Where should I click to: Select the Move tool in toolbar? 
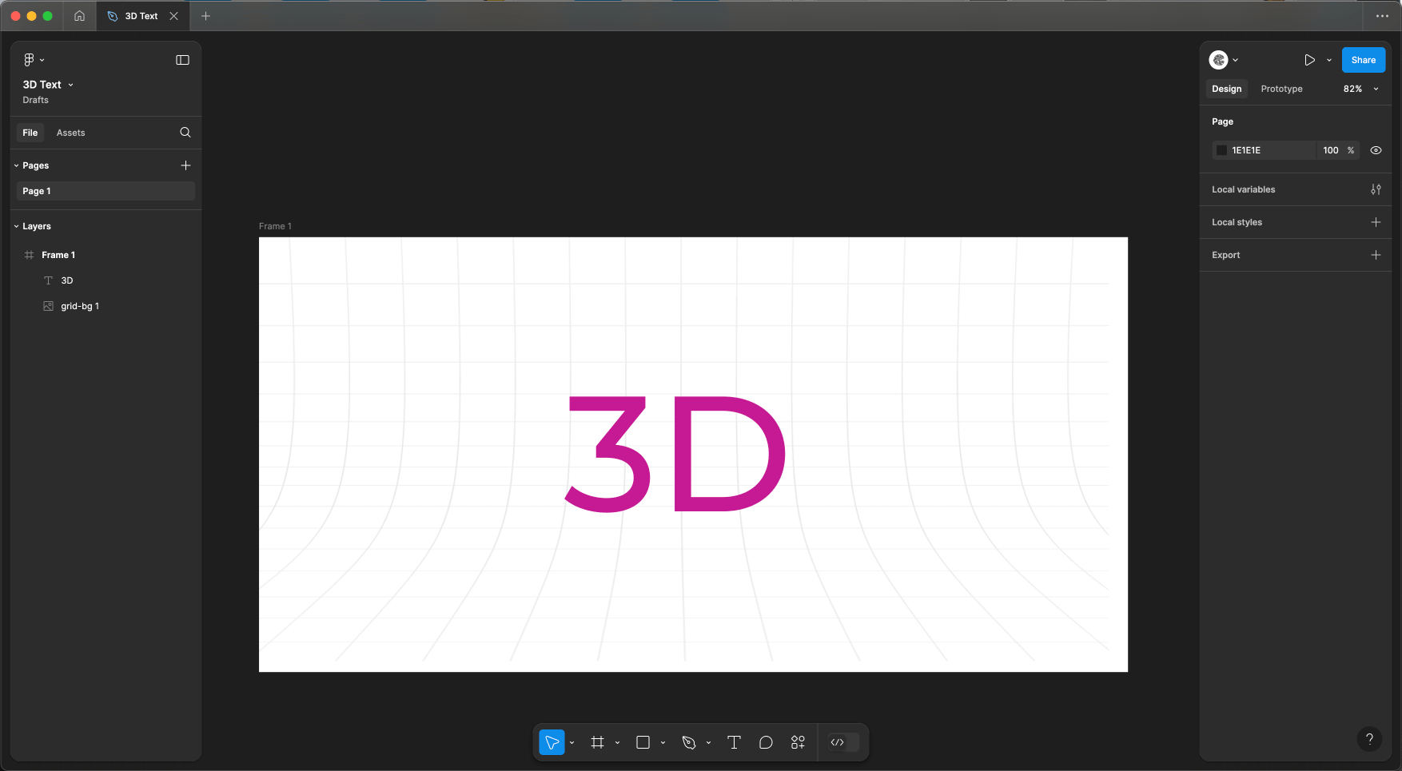552,742
